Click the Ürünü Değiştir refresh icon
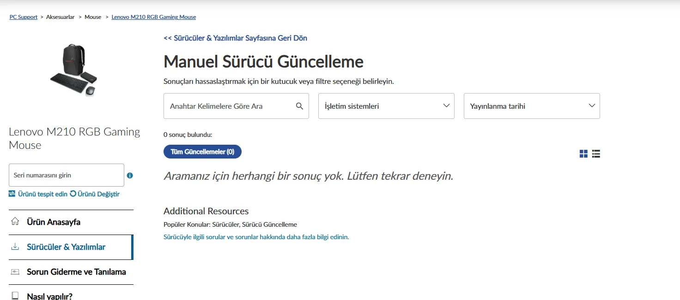 [73, 194]
